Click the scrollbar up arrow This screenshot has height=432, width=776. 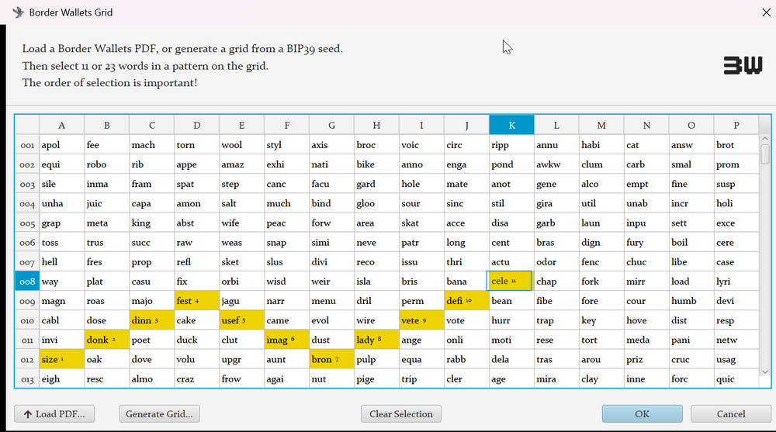[764, 139]
